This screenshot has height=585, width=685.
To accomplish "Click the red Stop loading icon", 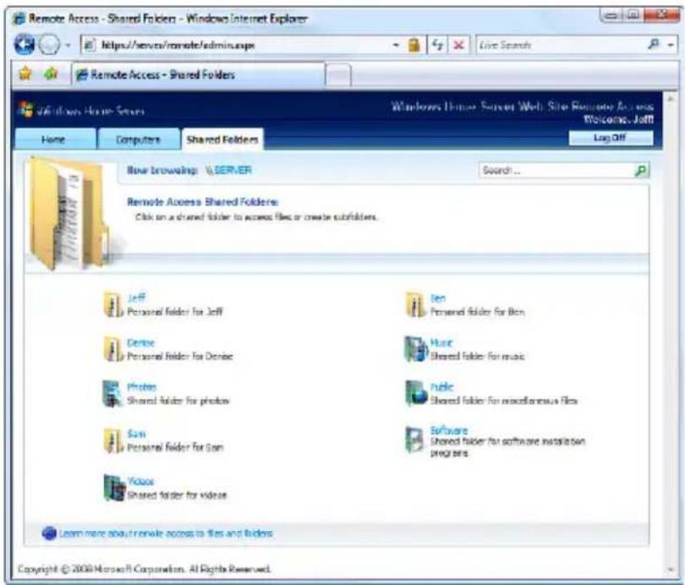I will pyautogui.click(x=458, y=45).
